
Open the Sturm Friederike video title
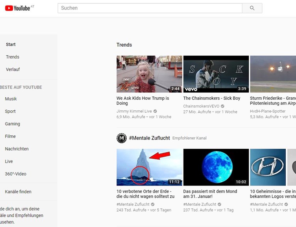click(x=273, y=100)
